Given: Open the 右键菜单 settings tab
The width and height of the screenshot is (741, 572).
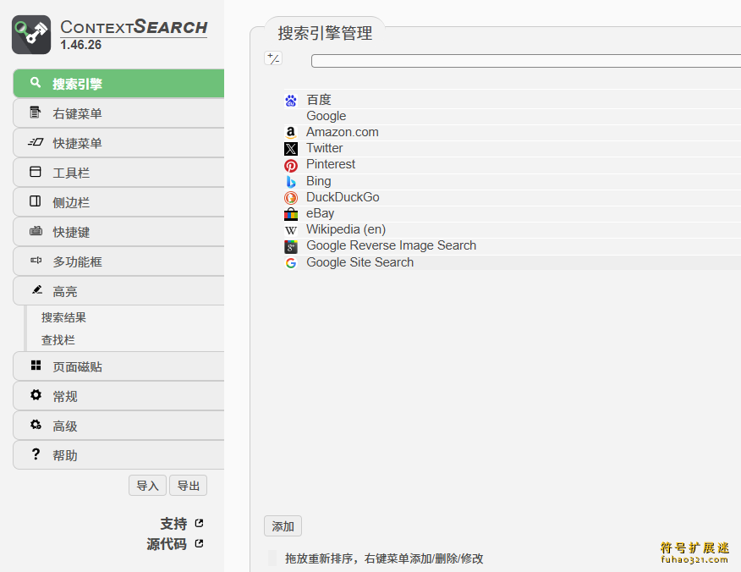Looking at the screenshot, I should point(118,113).
